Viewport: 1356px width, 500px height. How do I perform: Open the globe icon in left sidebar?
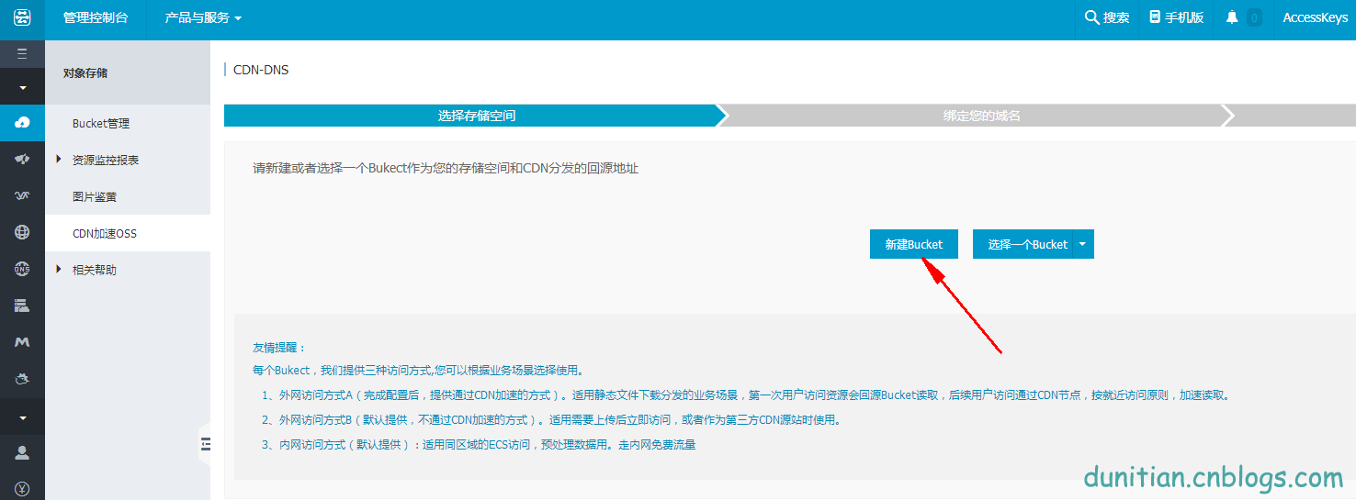click(x=22, y=232)
